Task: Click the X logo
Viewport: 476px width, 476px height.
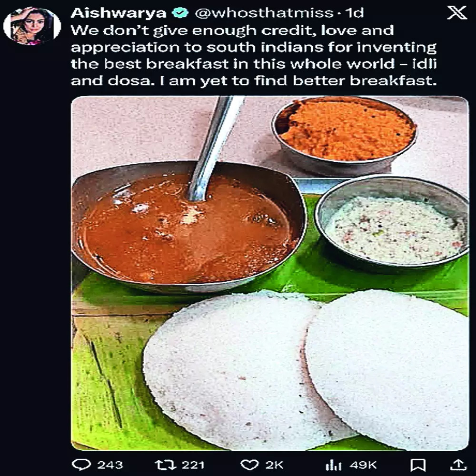Action: 457,13
